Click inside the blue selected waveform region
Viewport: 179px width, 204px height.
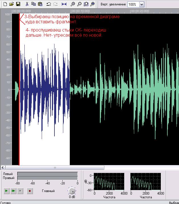pos(45,90)
